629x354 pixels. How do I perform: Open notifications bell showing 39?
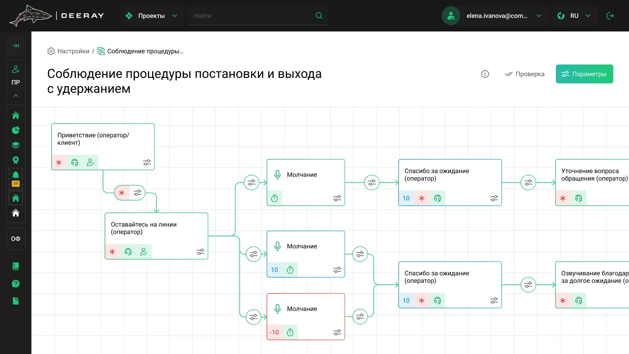[x=16, y=179]
